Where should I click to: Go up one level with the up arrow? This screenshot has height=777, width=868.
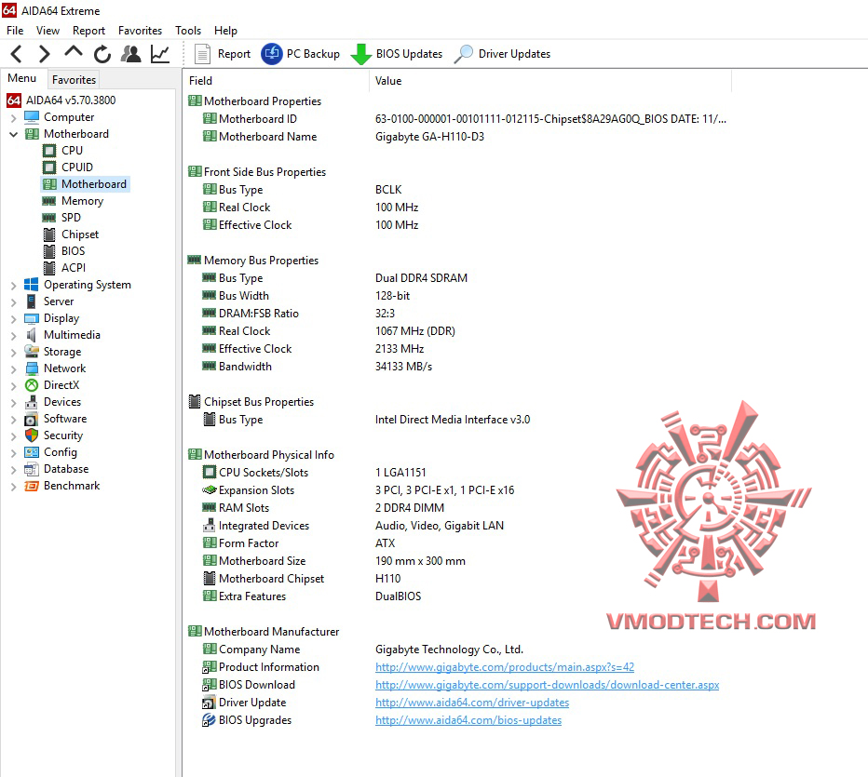click(x=73, y=52)
